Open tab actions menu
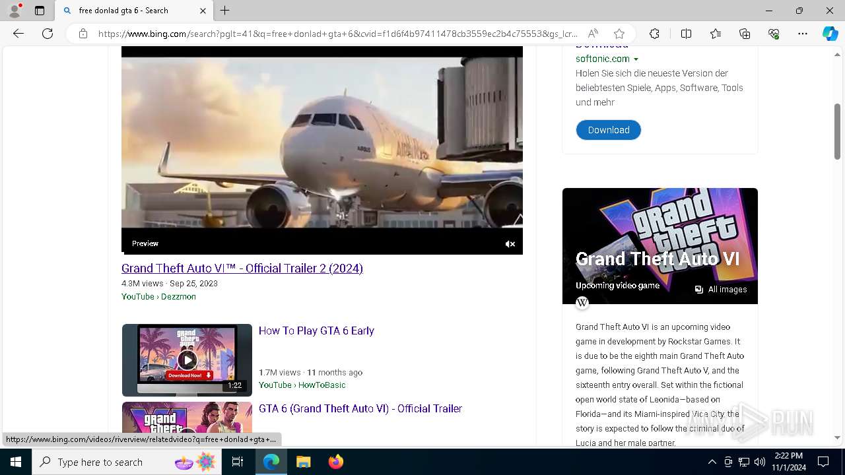 point(40,11)
